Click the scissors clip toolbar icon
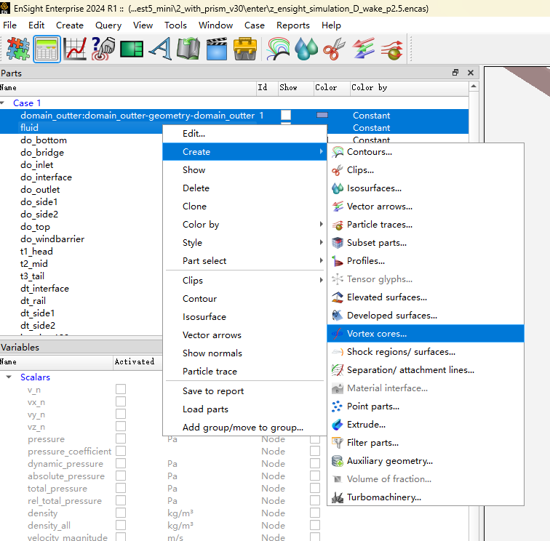The height and width of the screenshot is (541, 550). click(x=333, y=49)
